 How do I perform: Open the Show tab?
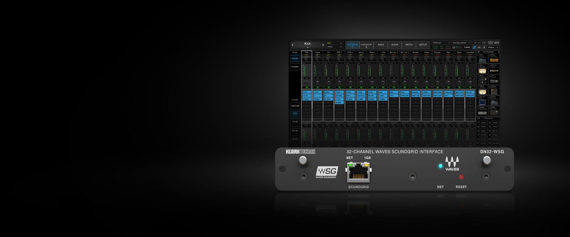395,45
